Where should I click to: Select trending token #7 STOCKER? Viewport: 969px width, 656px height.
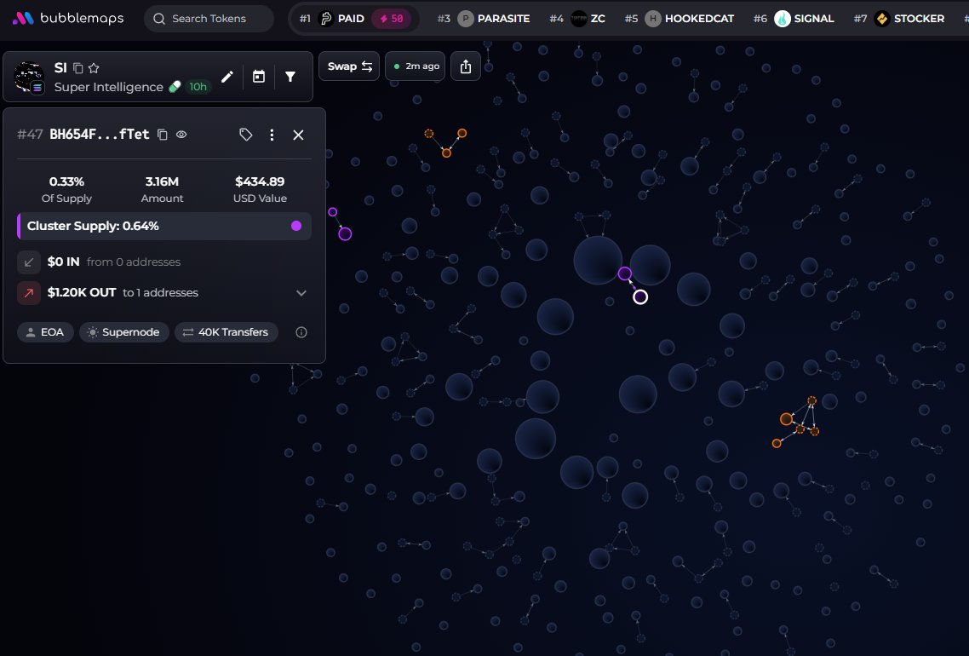[899, 19]
